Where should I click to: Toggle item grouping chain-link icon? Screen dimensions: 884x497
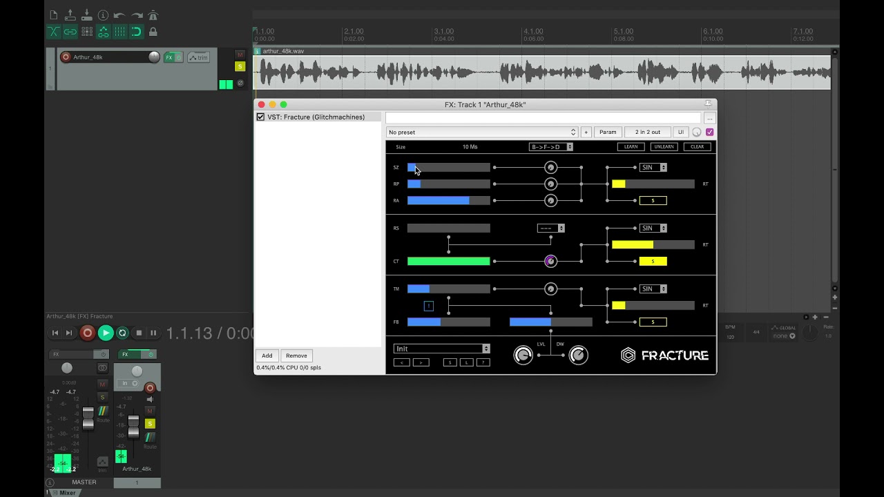pyautogui.click(x=70, y=32)
